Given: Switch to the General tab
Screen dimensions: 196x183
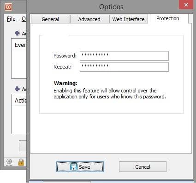Looking at the screenshot, I should [x=50, y=19].
